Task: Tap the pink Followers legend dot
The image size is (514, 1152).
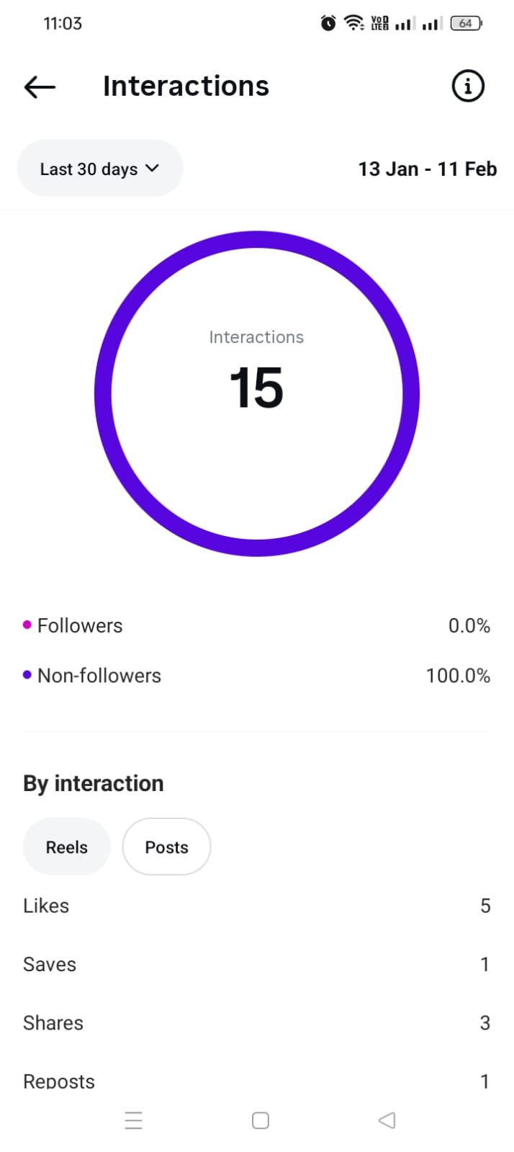Action: click(27, 625)
